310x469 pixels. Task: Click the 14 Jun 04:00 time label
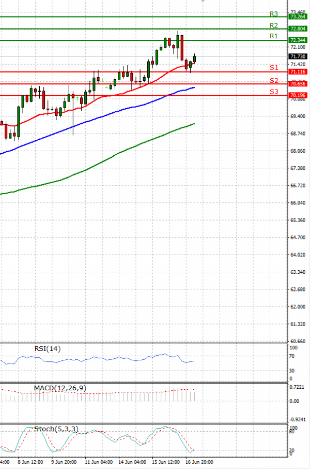132,462
